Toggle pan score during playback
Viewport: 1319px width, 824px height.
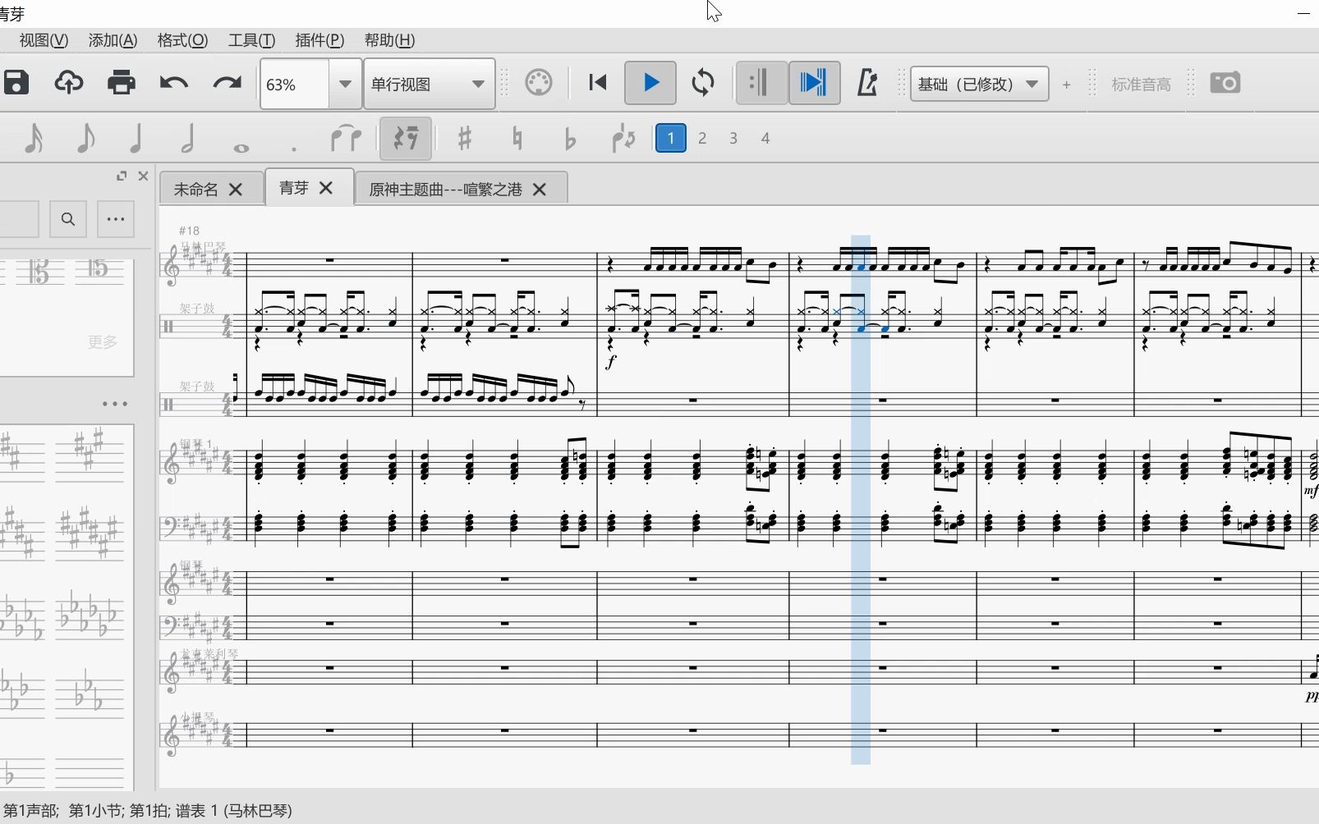pyautogui.click(x=814, y=83)
